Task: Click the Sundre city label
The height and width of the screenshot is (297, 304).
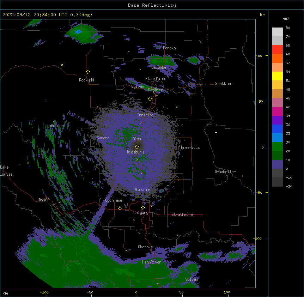Action: tap(103, 138)
